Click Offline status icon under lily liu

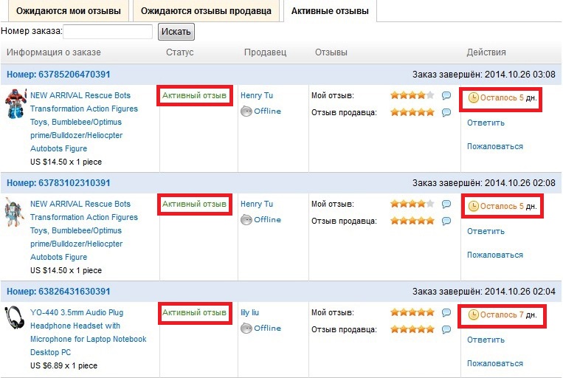(246, 329)
